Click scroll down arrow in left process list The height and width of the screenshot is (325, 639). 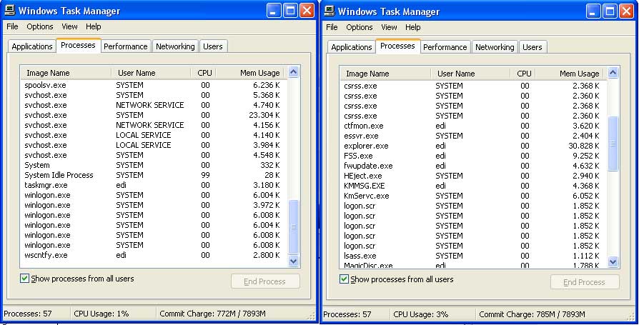(294, 261)
